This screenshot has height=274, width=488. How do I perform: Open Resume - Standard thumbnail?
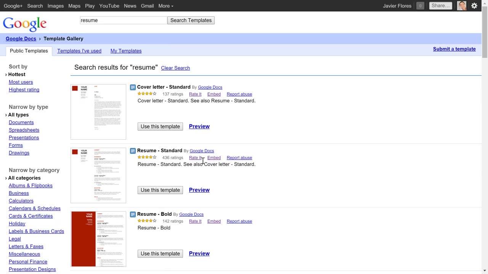point(98,175)
